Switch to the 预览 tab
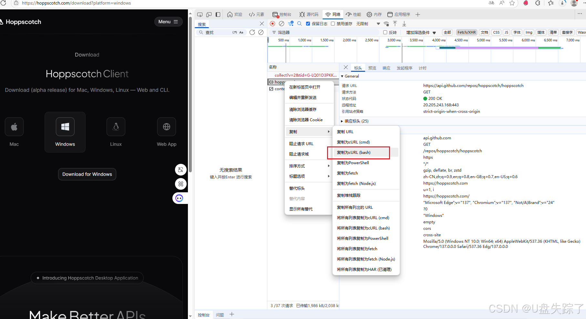The height and width of the screenshot is (319, 586). (x=372, y=68)
